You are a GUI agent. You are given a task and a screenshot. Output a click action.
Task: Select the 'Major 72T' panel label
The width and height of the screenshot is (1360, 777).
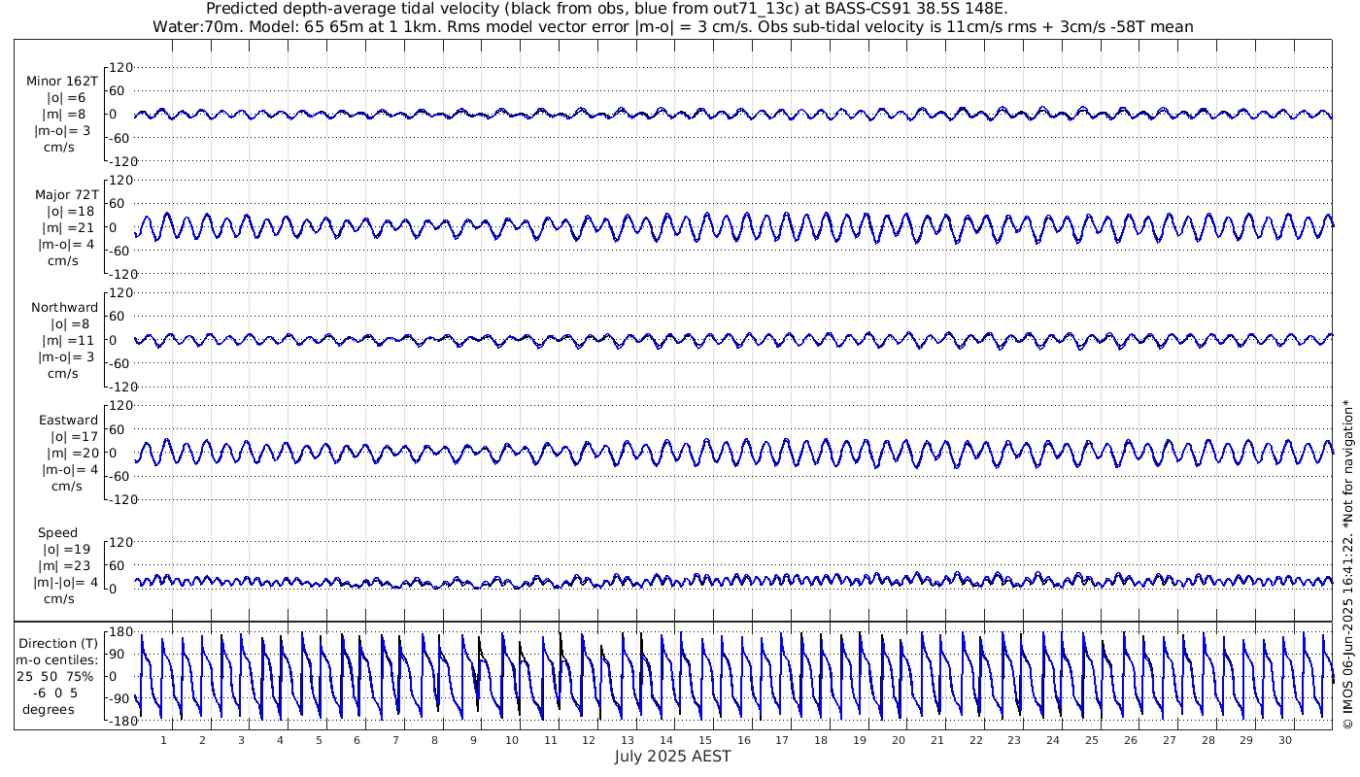[x=65, y=194]
